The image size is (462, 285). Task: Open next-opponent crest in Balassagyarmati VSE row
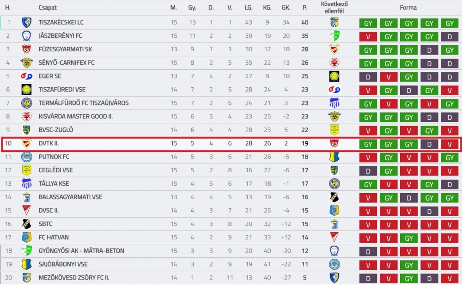pyautogui.click(x=334, y=197)
